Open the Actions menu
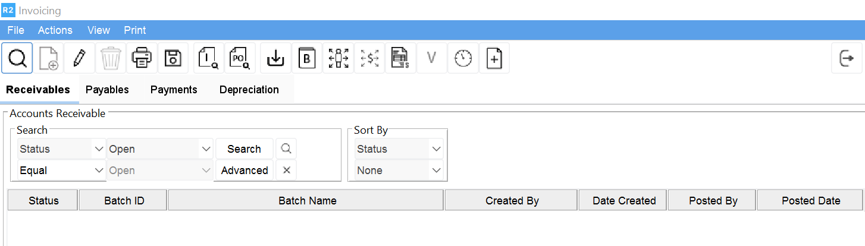The height and width of the screenshot is (246, 865). click(x=55, y=30)
